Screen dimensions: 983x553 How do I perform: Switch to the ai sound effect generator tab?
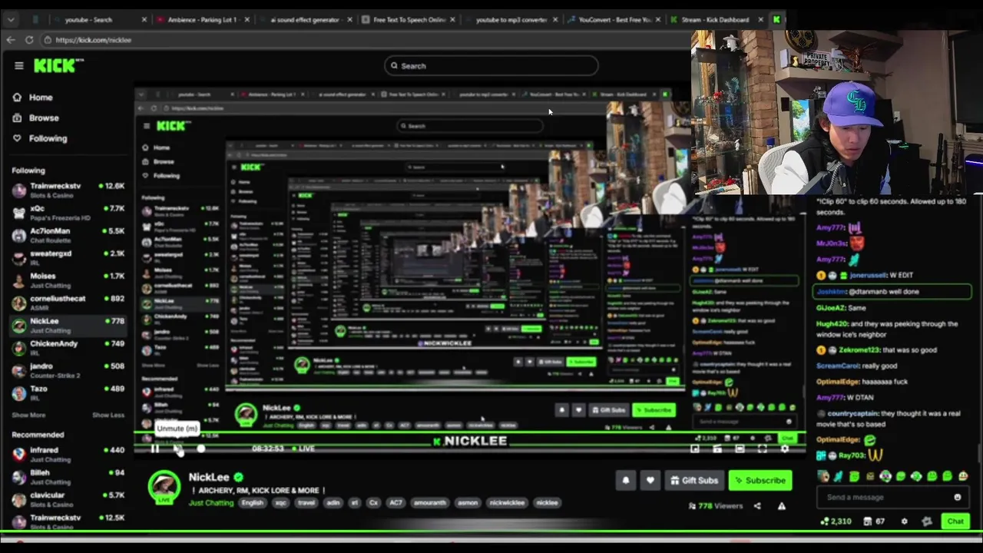point(306,19)
